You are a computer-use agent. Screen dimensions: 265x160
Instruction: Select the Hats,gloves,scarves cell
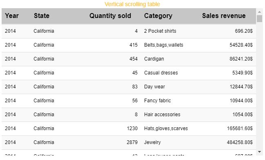click(x=166, y=128)
